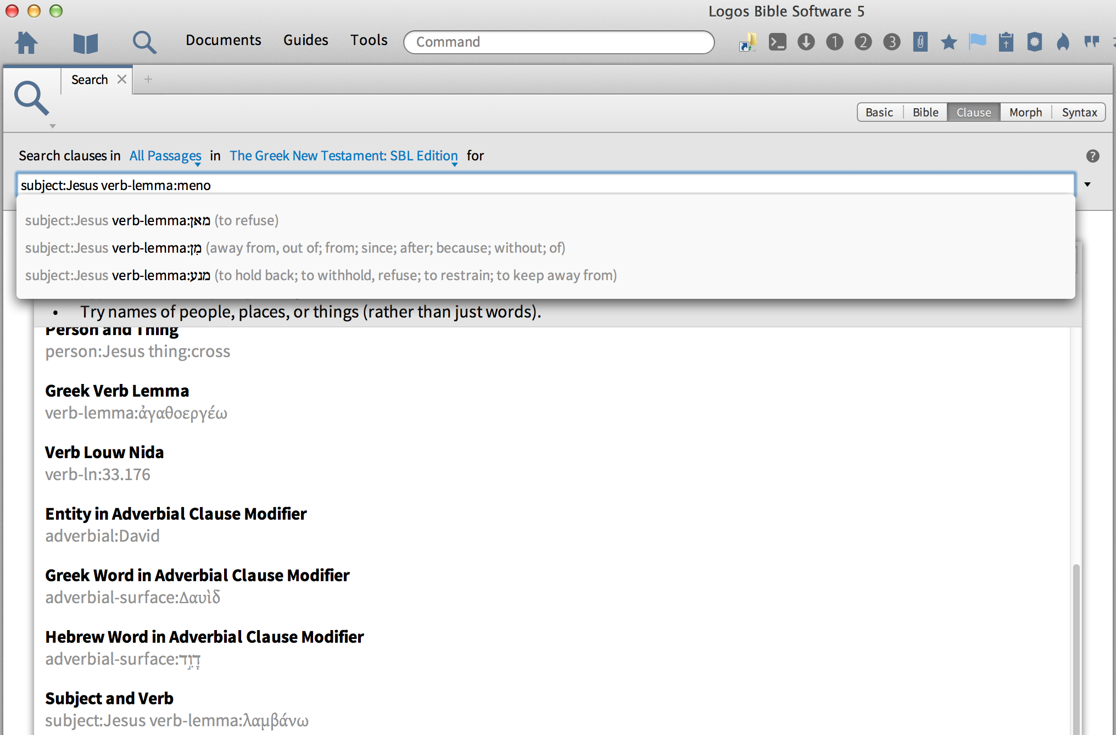Expand search history arrow beside query box
This screenshot has width=1116, height=735.
1087,185
